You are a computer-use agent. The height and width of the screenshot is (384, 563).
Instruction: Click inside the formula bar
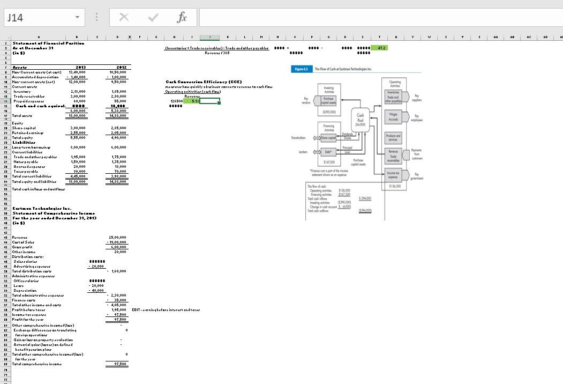(x=380, y=17)
